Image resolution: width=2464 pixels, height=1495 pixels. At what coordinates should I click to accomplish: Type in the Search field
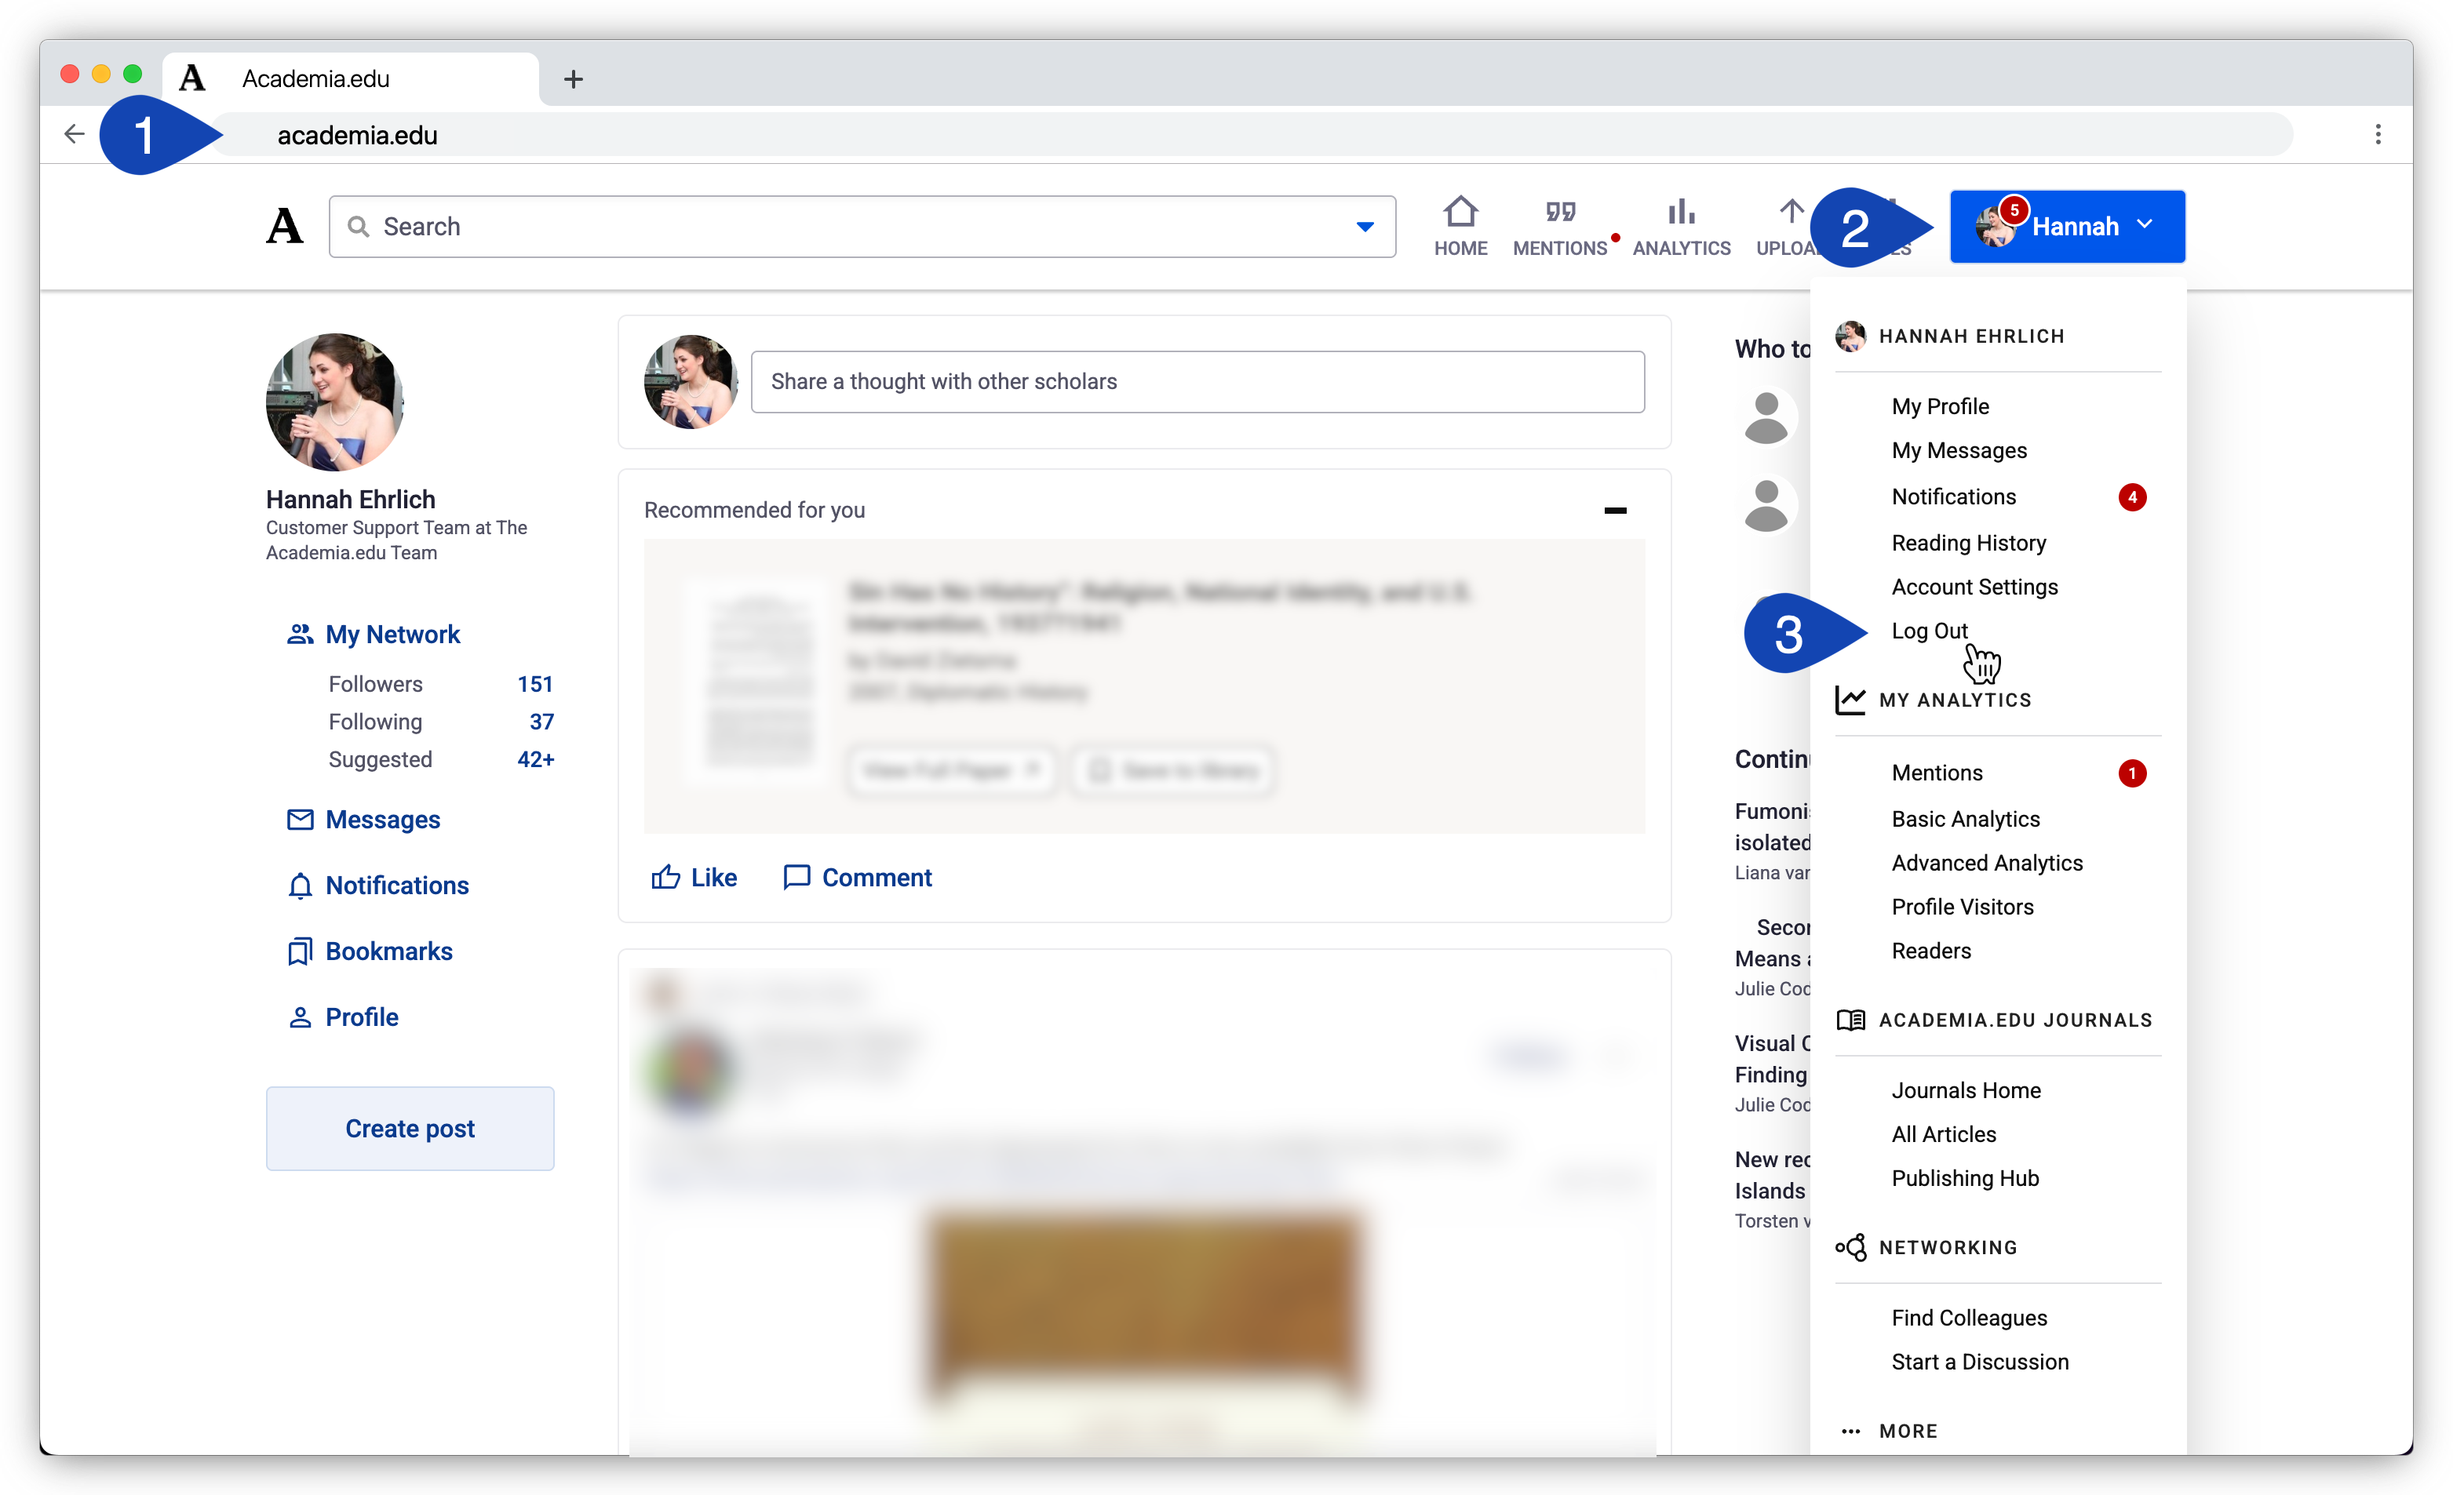pos(861,227)
